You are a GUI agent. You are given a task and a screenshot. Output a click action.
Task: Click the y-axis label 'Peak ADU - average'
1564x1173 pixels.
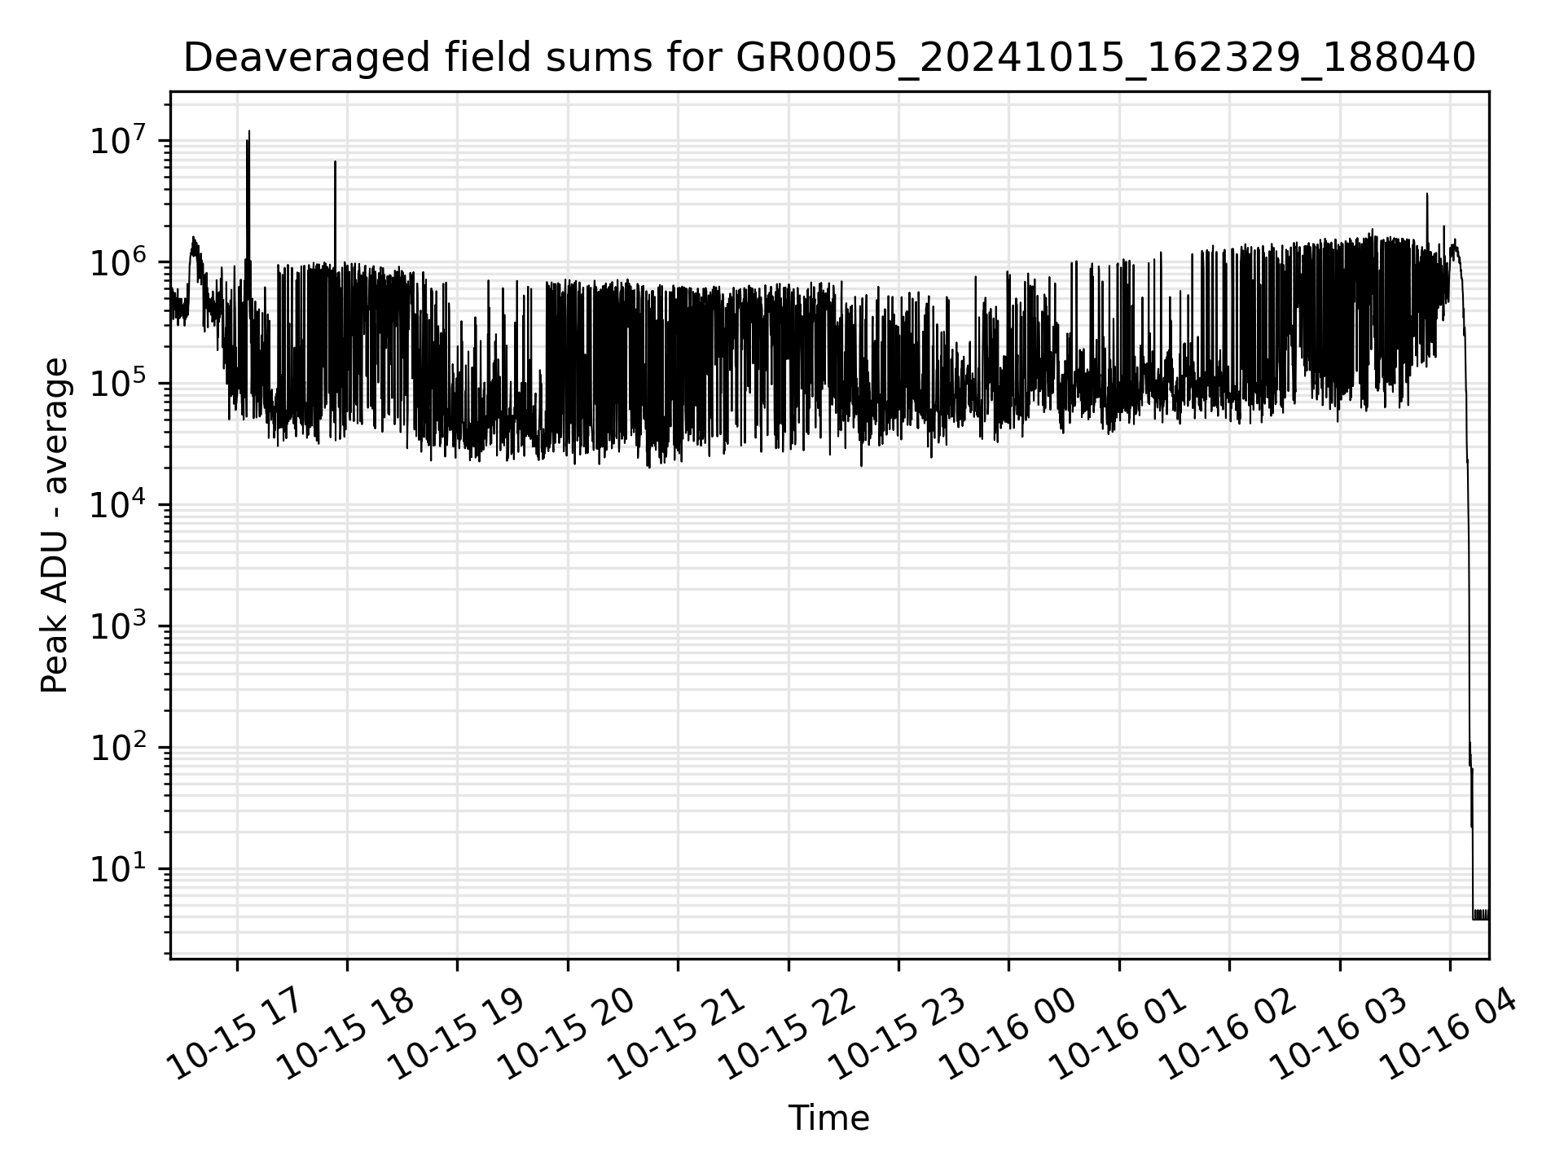click(x=55, y=526)
